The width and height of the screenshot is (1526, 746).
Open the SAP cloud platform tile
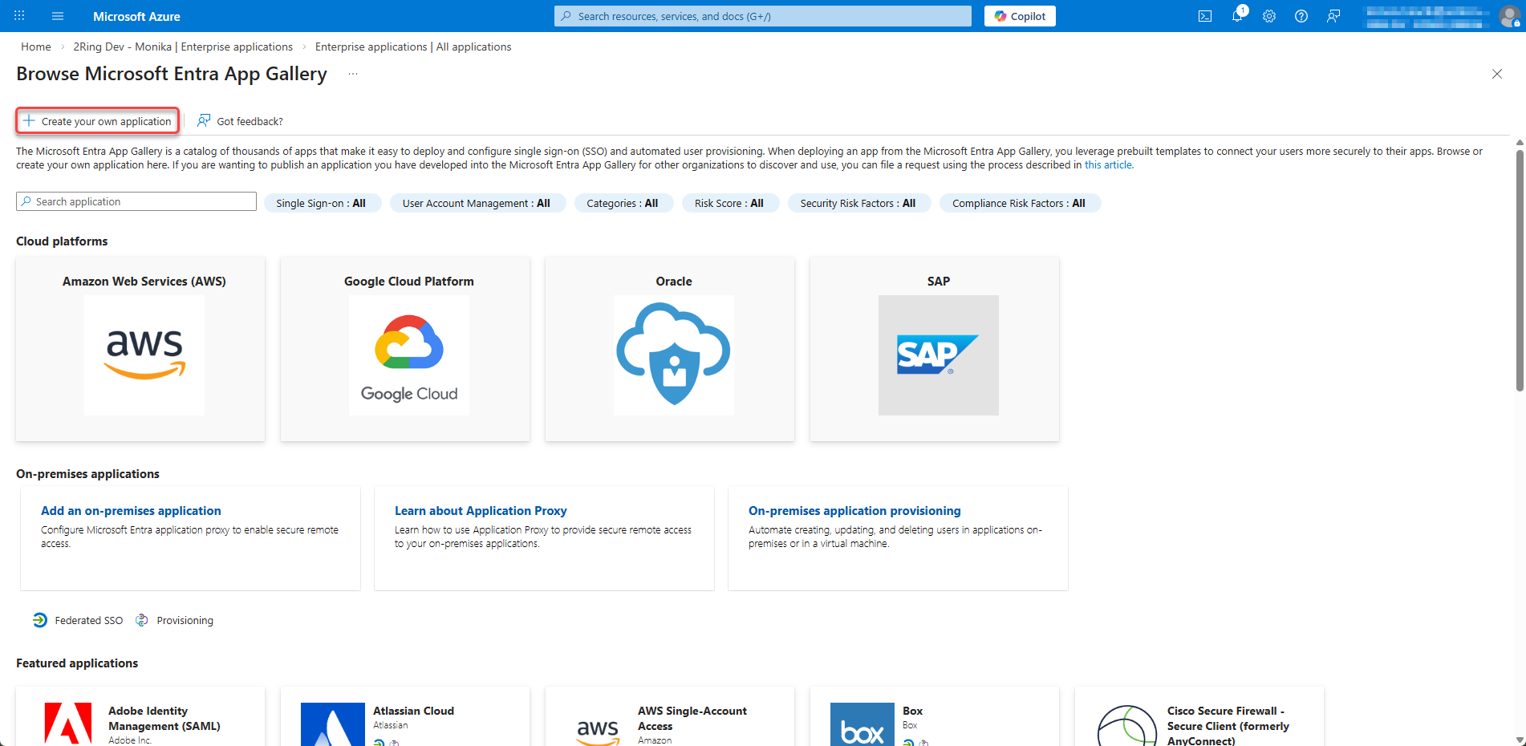pyautogui.click(x=935, y=349)
